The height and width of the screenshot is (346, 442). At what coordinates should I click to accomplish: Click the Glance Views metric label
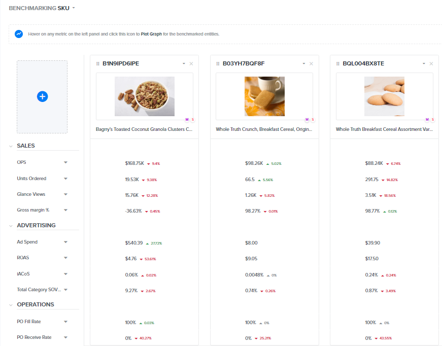(31, 194)
